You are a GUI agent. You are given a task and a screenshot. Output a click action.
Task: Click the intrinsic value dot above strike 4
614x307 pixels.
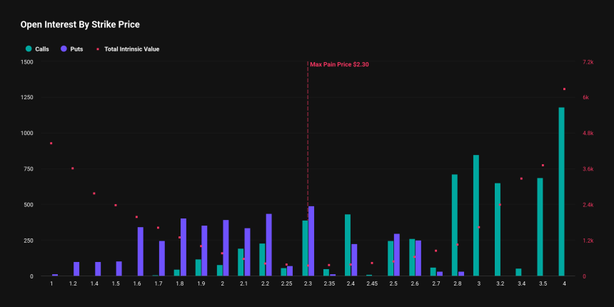click(x=564, y=89)
